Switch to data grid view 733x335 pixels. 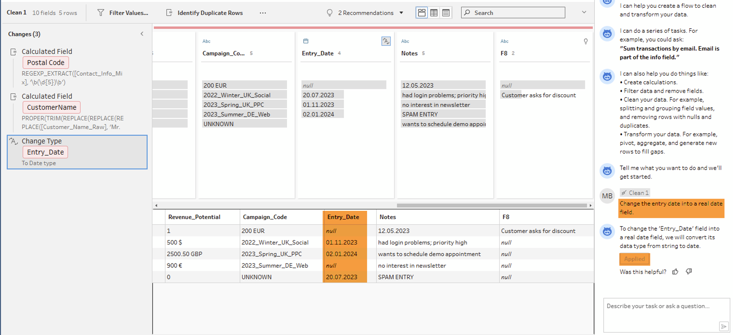(434, 13)
